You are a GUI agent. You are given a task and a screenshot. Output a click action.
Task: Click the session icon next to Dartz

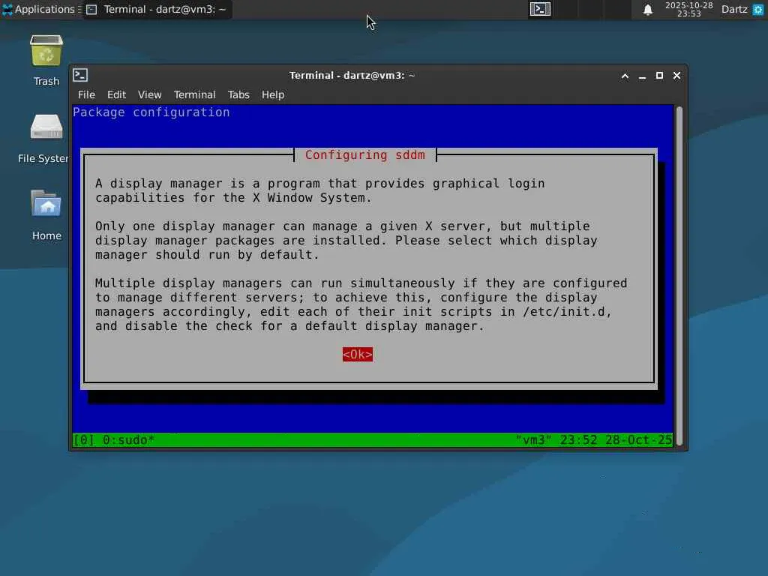(x=757, y=9)
